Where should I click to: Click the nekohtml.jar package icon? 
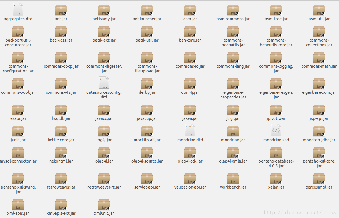tap(61, 153)
